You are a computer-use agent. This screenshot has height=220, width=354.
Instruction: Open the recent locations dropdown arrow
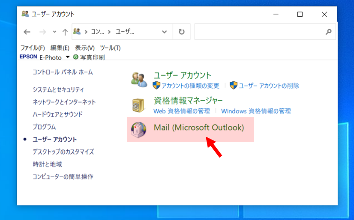(x=54, y=32)
